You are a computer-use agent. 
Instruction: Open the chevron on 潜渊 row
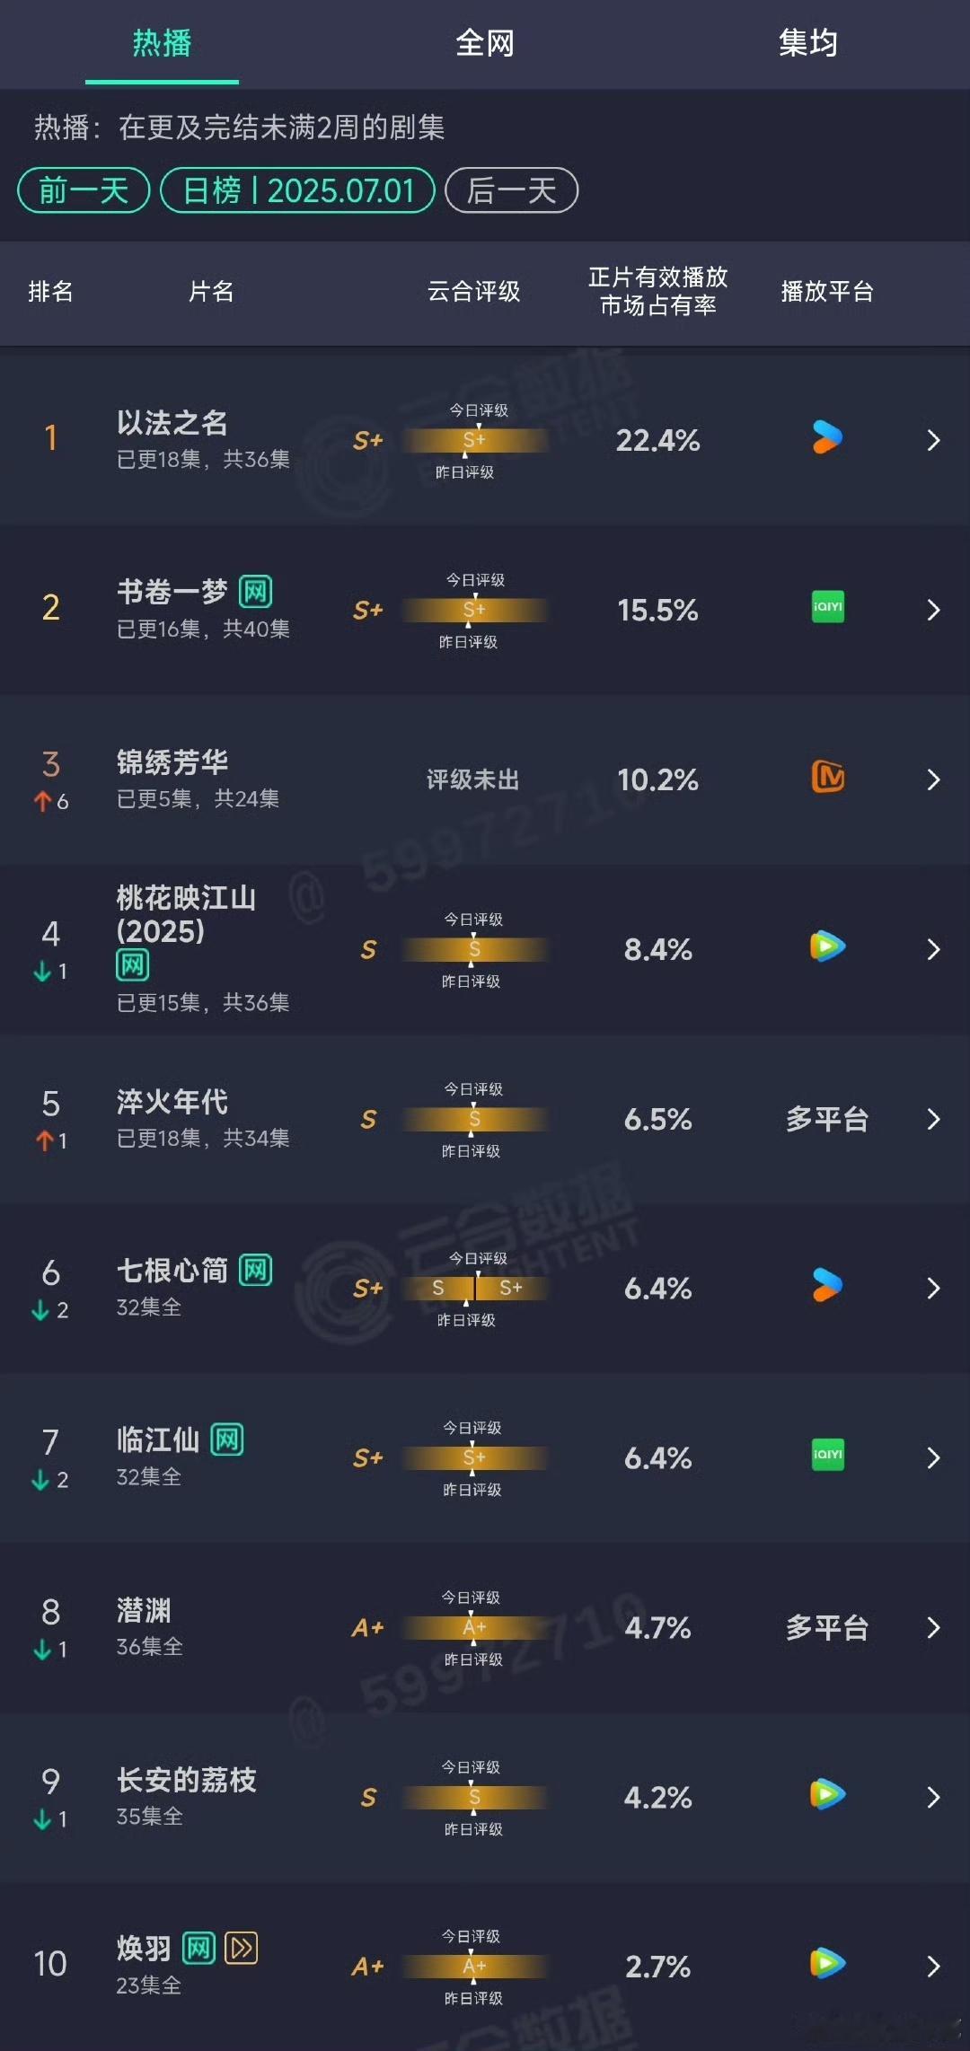(933, 1627)
